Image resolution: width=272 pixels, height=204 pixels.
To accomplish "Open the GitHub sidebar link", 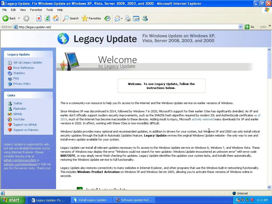I will click(18, 114).
